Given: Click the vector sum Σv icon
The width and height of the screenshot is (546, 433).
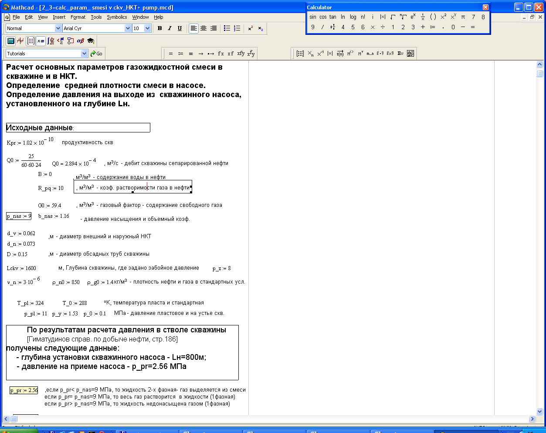Looking at the screenshot, I should click(400, 54).
